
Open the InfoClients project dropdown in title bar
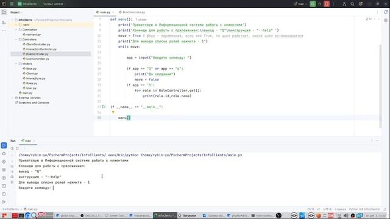click(29, 4)
